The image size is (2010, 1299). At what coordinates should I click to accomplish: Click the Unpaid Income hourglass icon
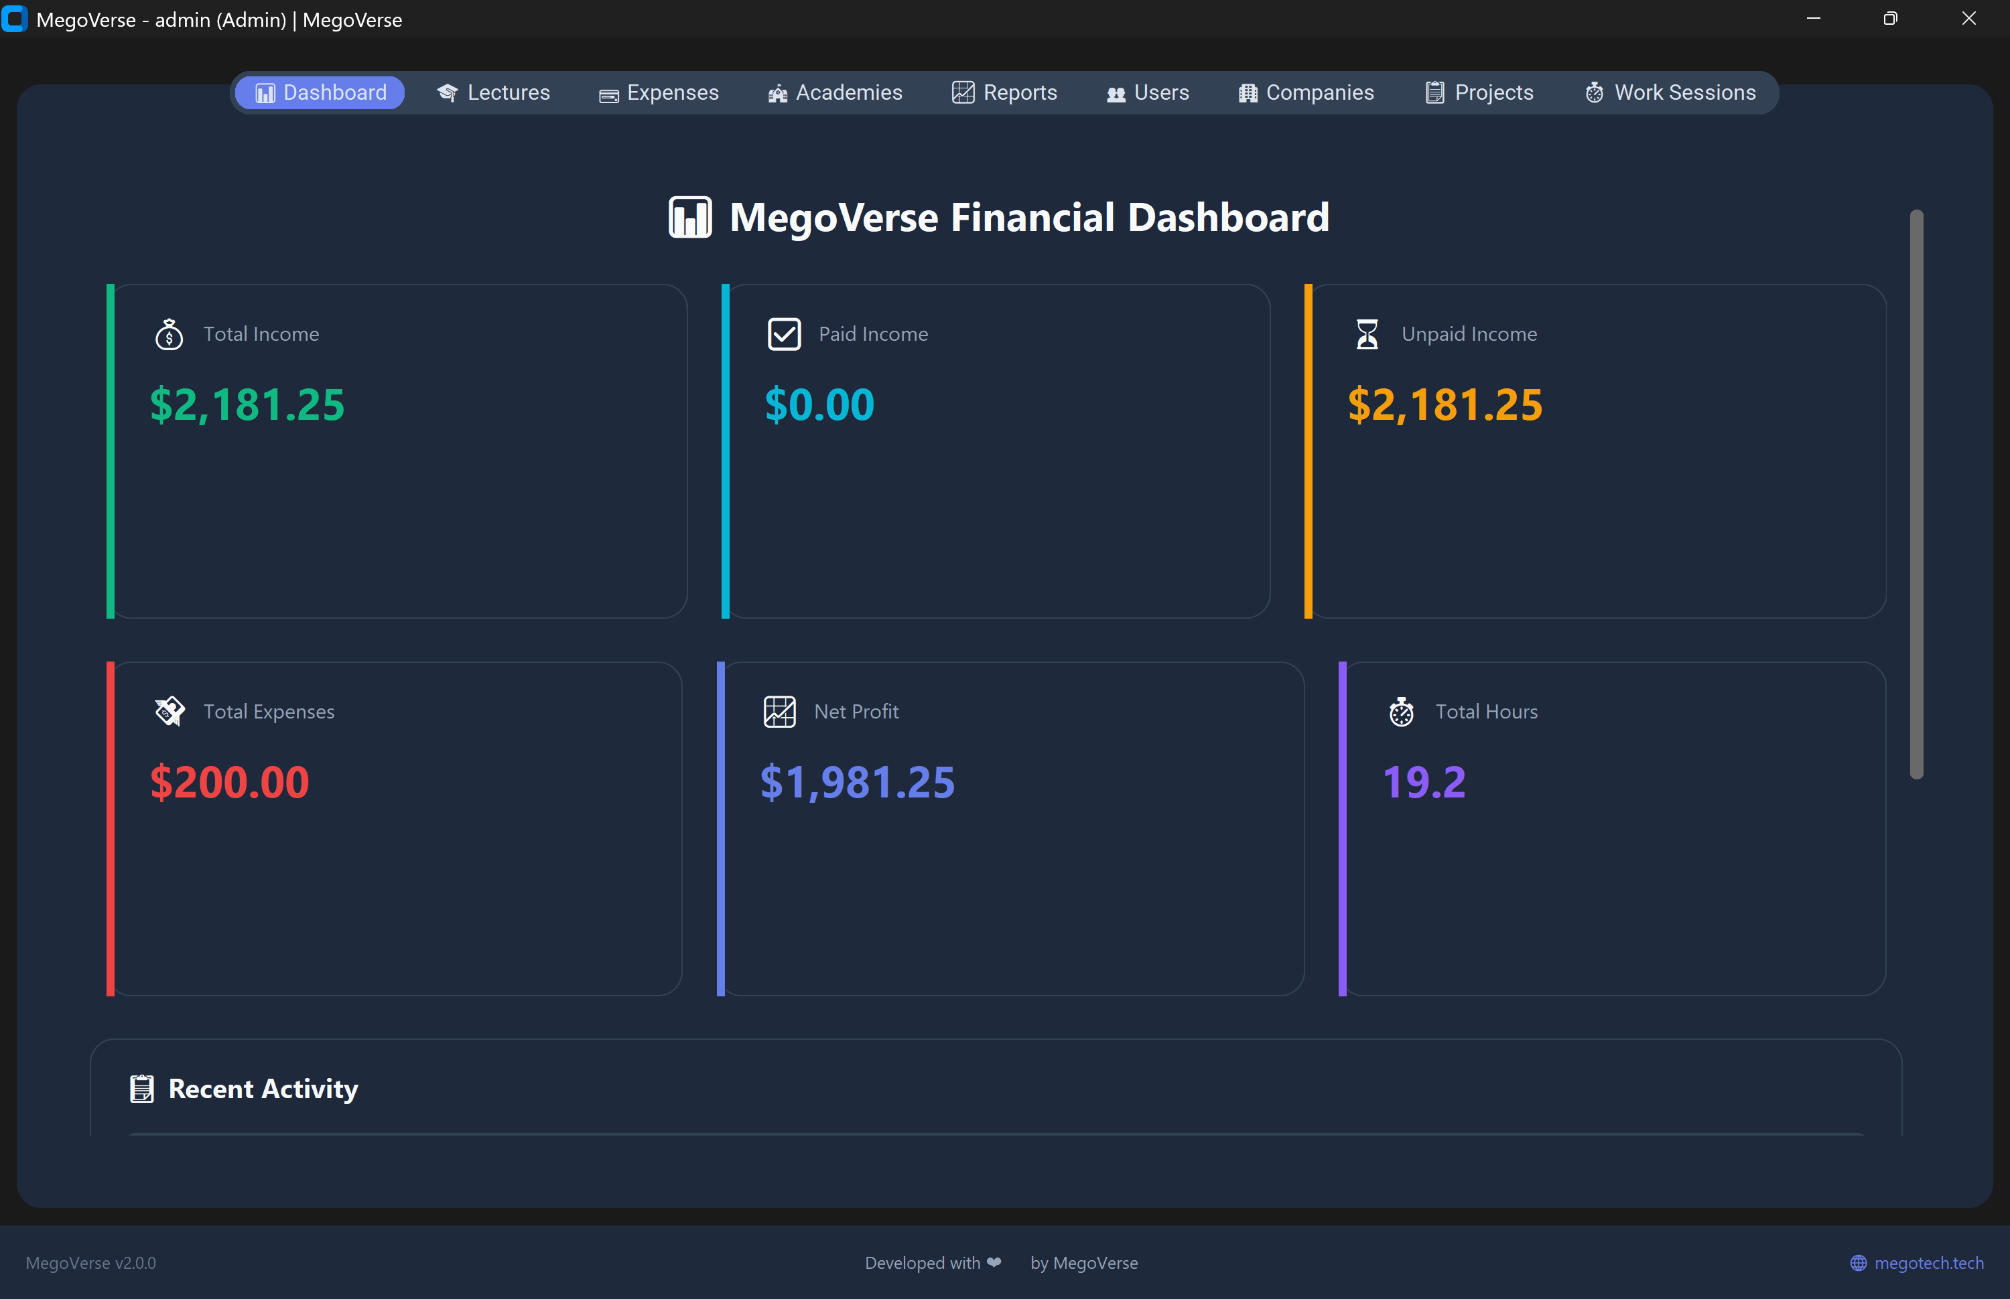pos(1367,333)
